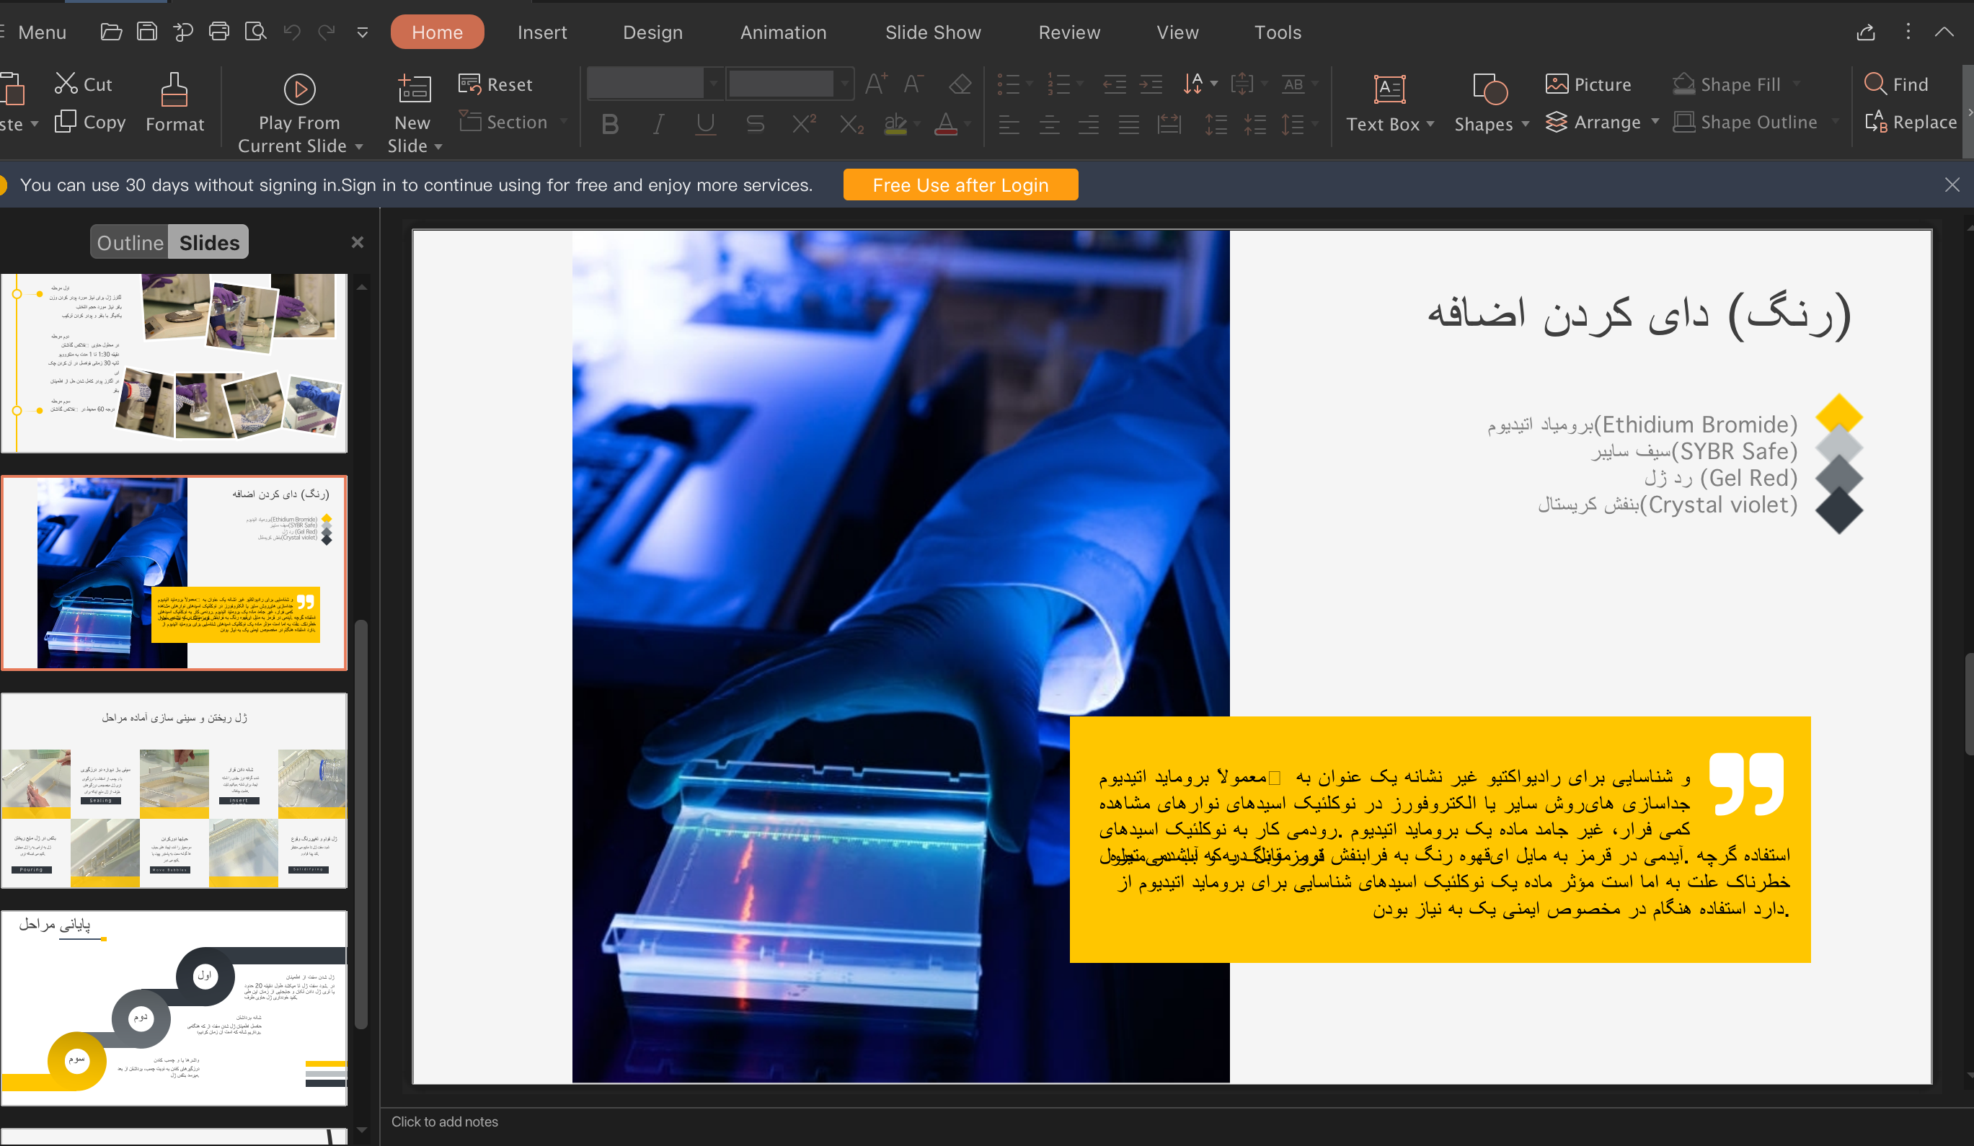Screen dimensions: 1974x1146
Task: Expand bullets list dropdown arrow
Action: pyautogui.click(x=1030, y=84)
